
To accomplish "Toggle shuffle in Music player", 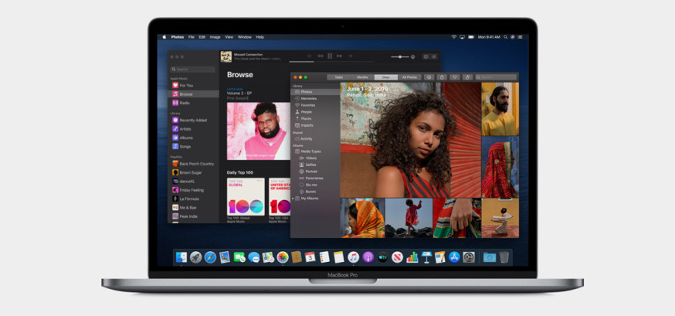I will [x=351, y=56].
